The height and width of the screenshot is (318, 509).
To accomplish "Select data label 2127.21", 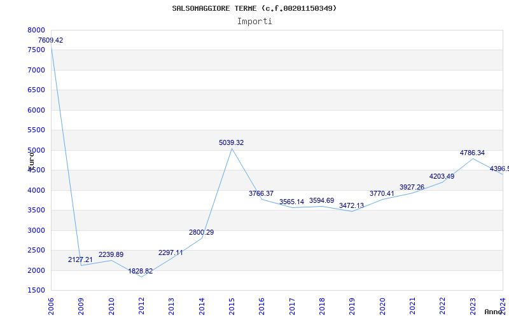I will click(x=80, y=259).
